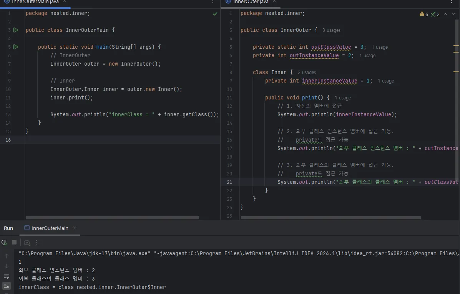This screenshot has height=294, width=460.
Task: Switch to InnerOuterMain.java editor tab
Action: tap(35, 2)
